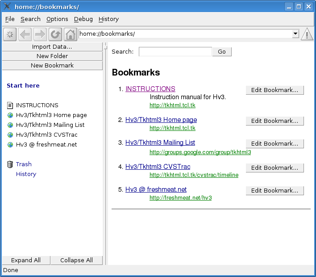Go to Home using house icon
The image size is (316, 277).
71,34
